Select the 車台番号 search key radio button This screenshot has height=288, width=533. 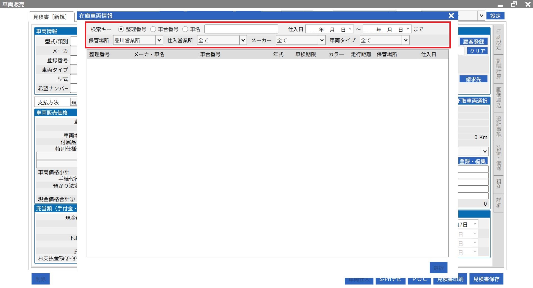click(x=153, y=29)
